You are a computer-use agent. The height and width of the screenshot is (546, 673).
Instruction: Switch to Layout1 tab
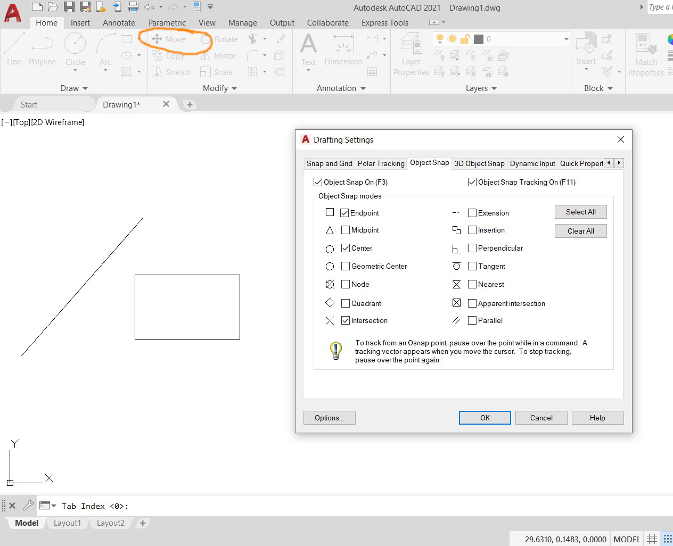(67, 523)
